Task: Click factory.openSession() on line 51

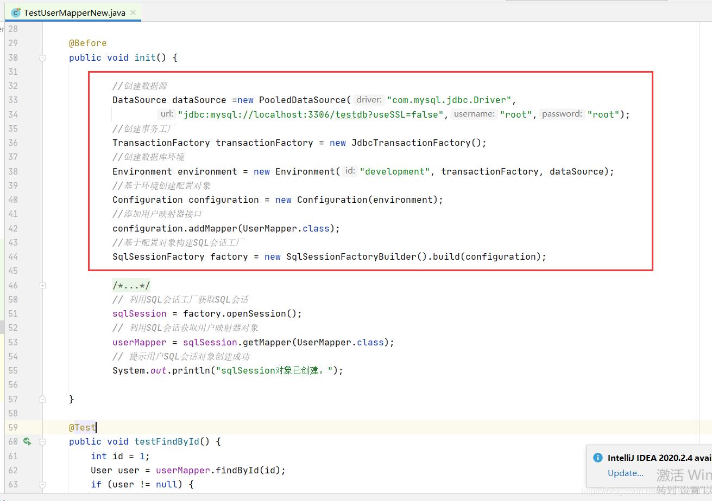Action: [240, 313]
